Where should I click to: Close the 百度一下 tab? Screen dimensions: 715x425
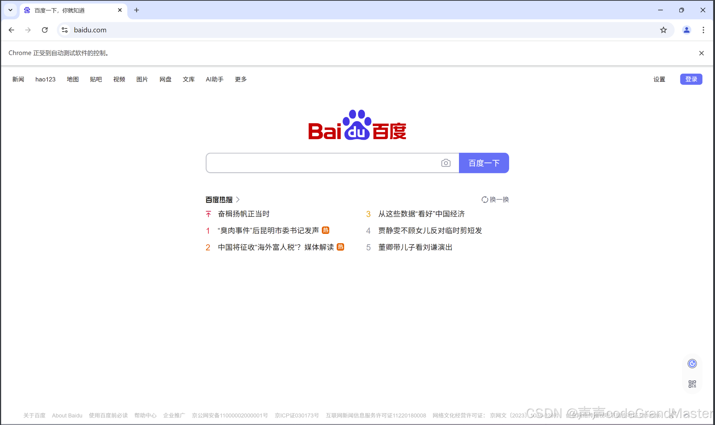[120, 10]
